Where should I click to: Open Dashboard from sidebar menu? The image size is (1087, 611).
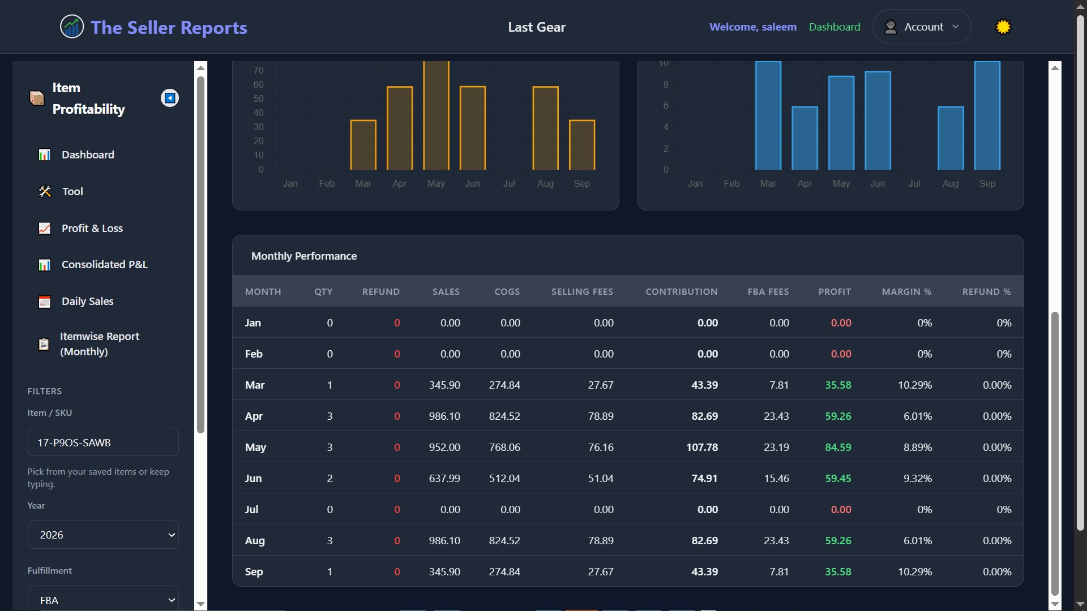tap(88, 154)
